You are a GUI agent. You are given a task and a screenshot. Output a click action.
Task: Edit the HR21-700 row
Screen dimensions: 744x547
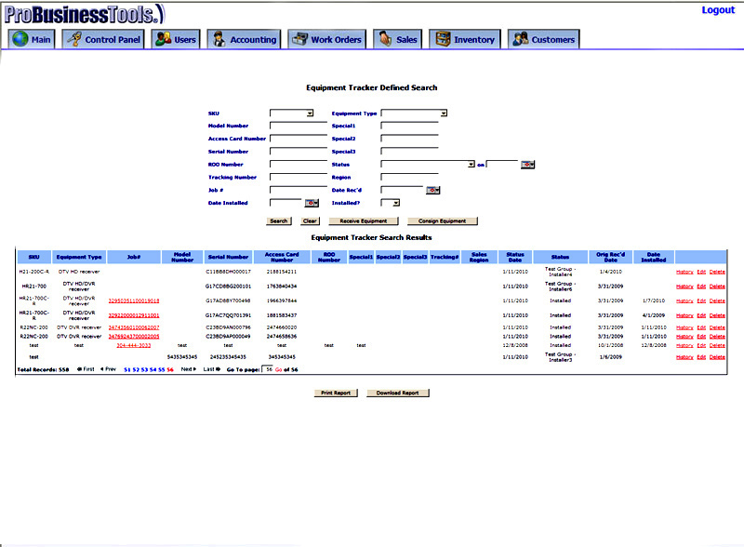[x=701, y=287]
